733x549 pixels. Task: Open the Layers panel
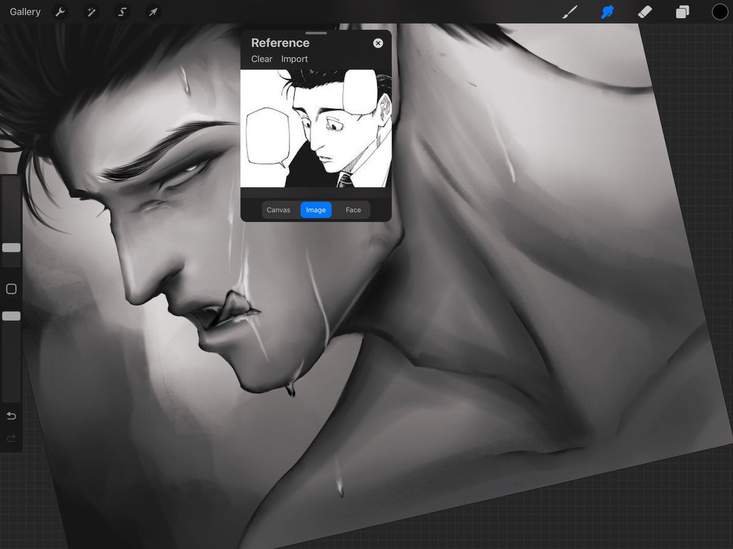tap(682, 12)
